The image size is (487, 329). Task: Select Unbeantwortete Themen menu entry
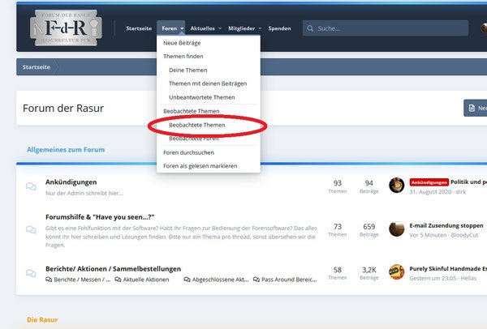pos(205,97)
